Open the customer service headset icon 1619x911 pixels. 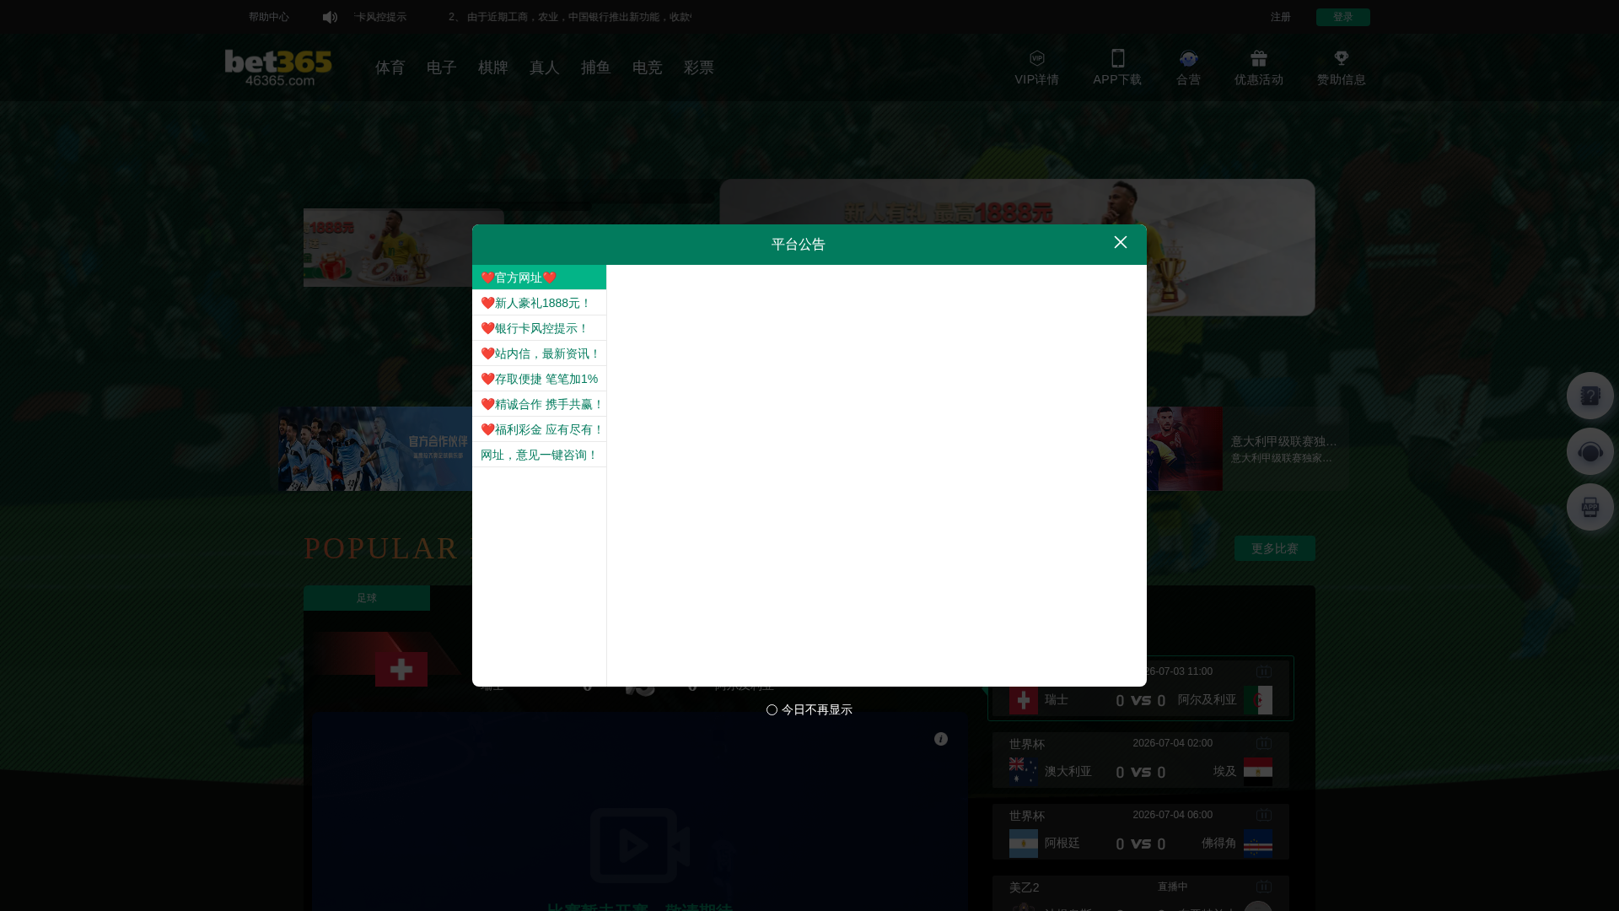[x=1589, y=451]
